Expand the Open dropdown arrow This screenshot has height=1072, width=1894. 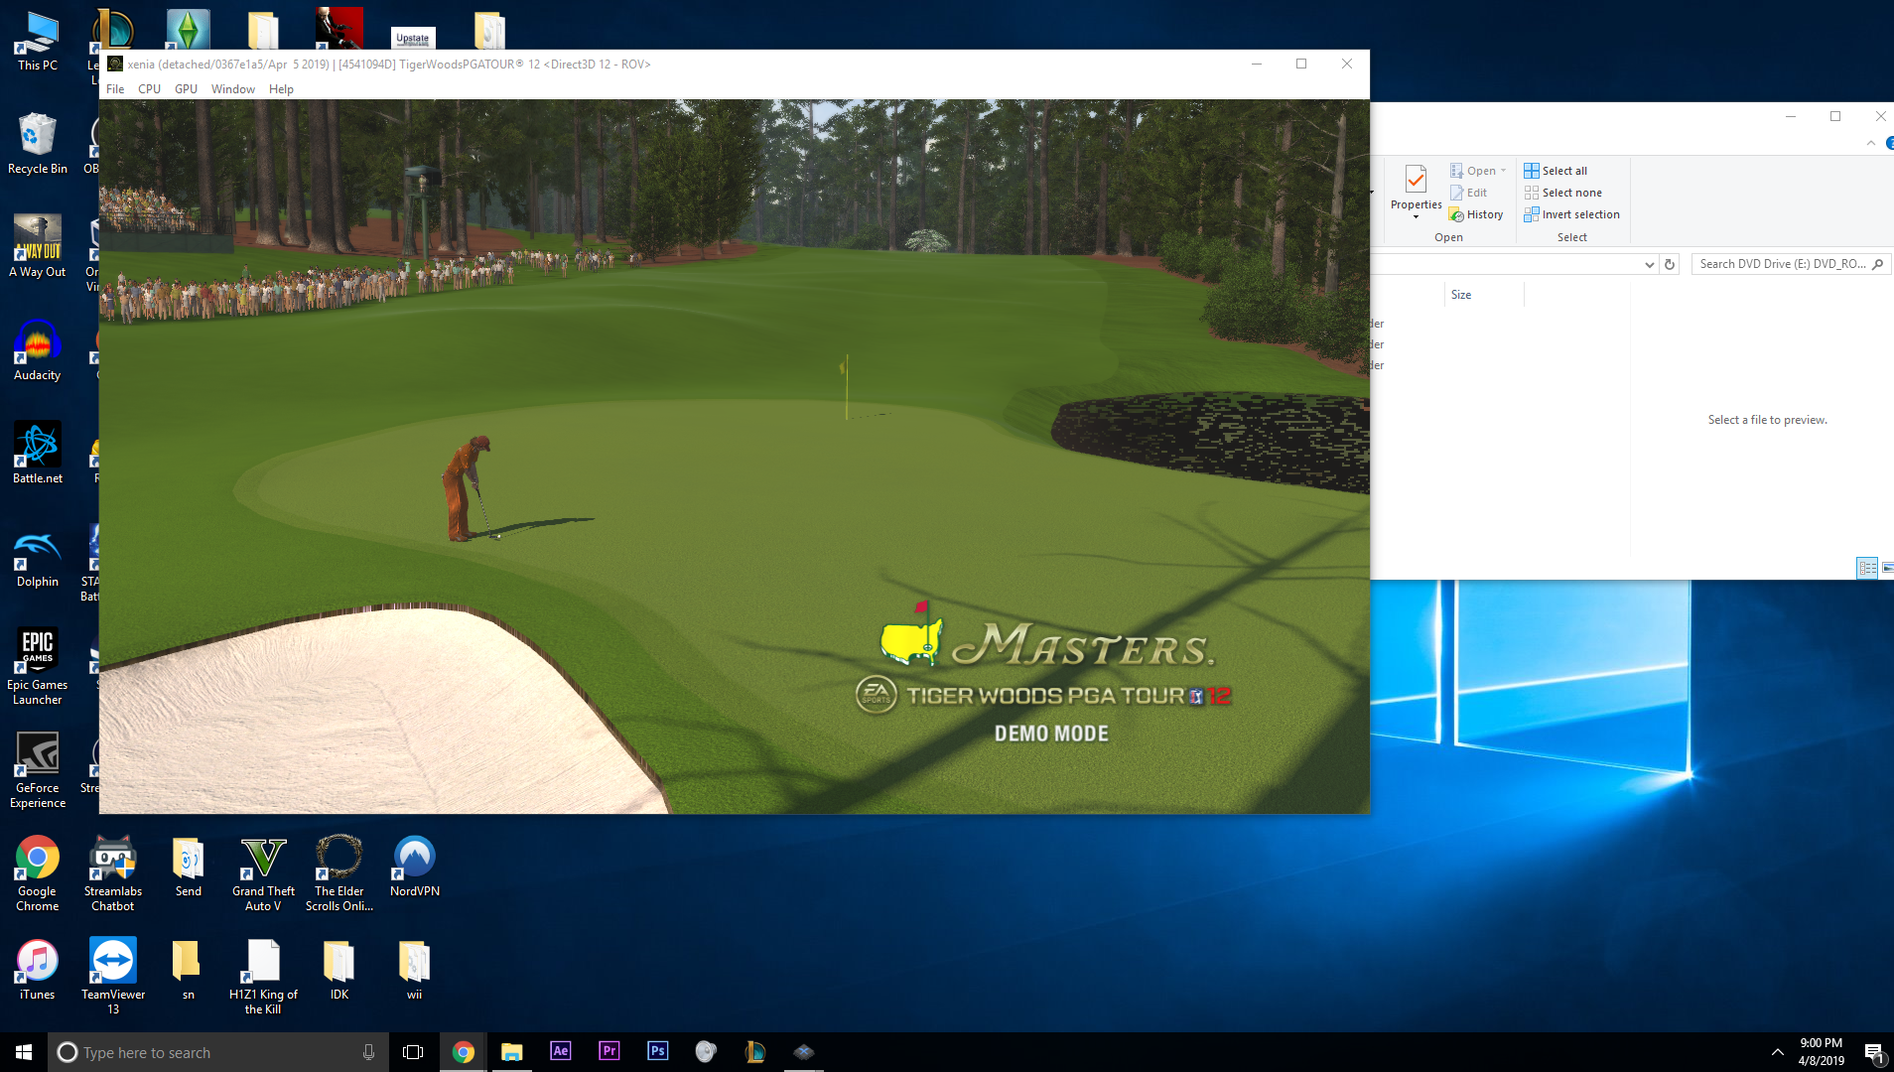(x=1504, y=171)
